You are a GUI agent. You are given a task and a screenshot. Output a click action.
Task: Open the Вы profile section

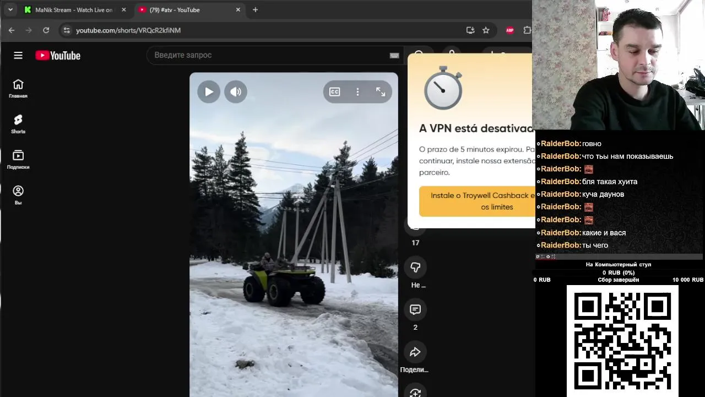click(x=18, y=195)
